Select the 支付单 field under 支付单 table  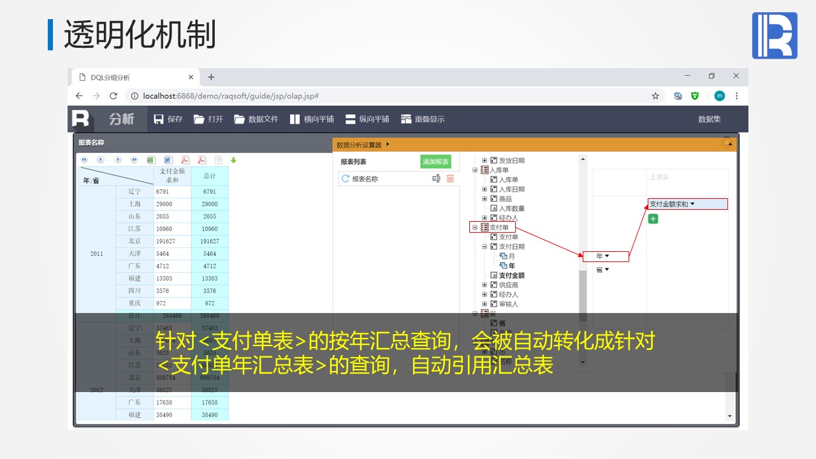point(509,237)
